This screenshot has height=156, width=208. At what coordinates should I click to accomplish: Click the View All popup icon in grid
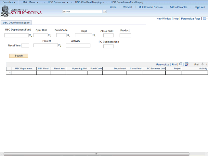click(181, 64)
